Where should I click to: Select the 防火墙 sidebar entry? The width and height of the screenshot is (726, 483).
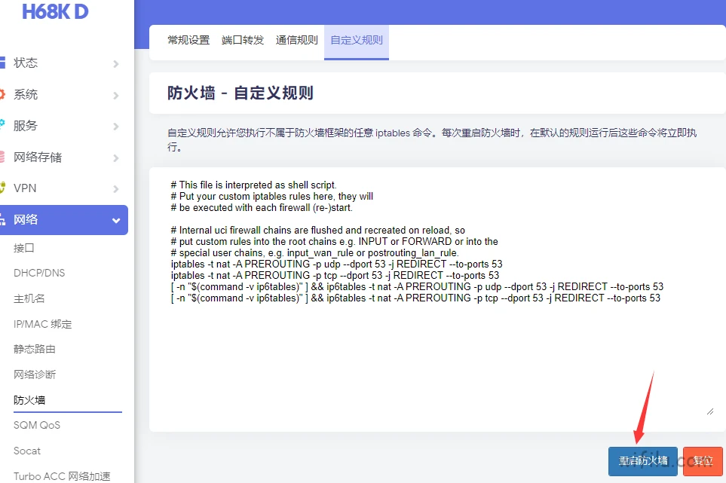pyautogui.click(x=29, y=400)
